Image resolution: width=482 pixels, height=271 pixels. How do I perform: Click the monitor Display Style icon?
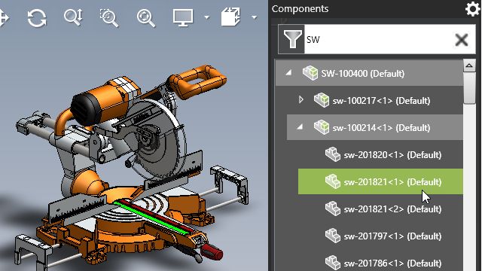pyautogui.click(x=183, y=17)
